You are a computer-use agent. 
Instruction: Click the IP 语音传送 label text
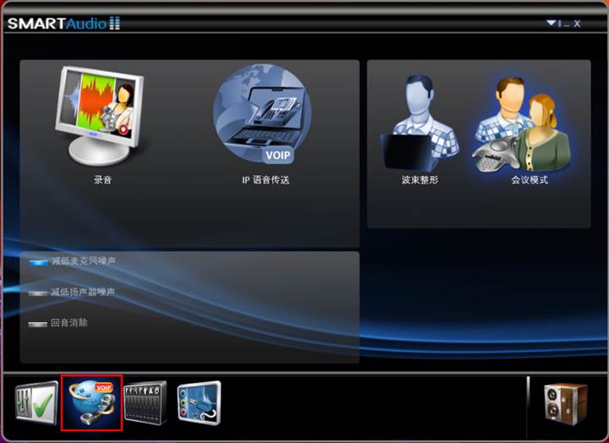pyautogui.click(x=266, y=180)
